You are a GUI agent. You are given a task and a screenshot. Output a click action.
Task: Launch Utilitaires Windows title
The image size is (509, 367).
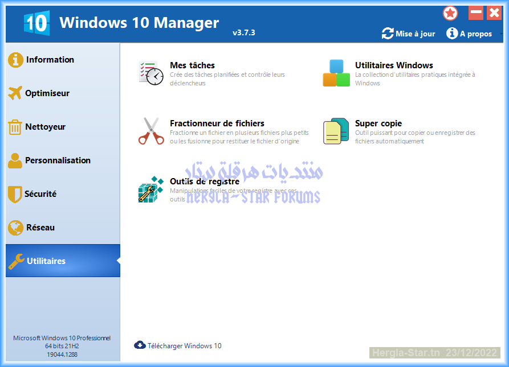(394, 65)
